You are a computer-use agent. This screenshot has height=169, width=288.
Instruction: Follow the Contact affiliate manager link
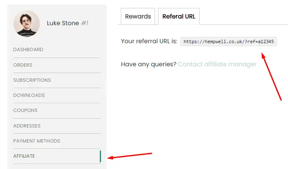point(217,64)
